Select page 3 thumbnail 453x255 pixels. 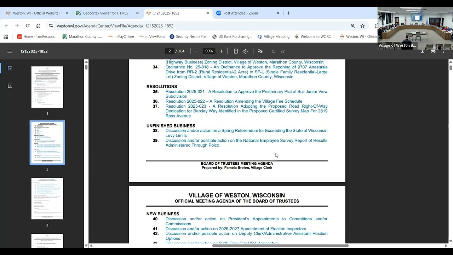pos(47,199)
